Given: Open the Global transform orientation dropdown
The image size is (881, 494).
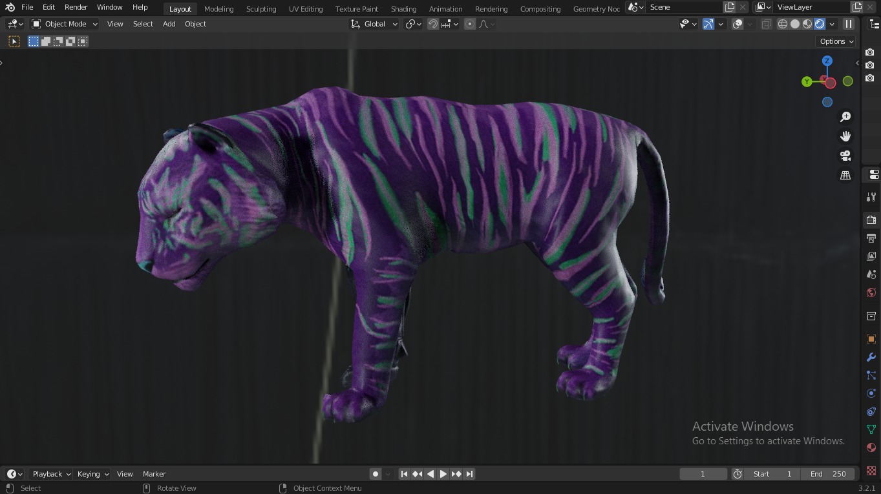Looking at the screenshot, I should click(x=374, y=24).
